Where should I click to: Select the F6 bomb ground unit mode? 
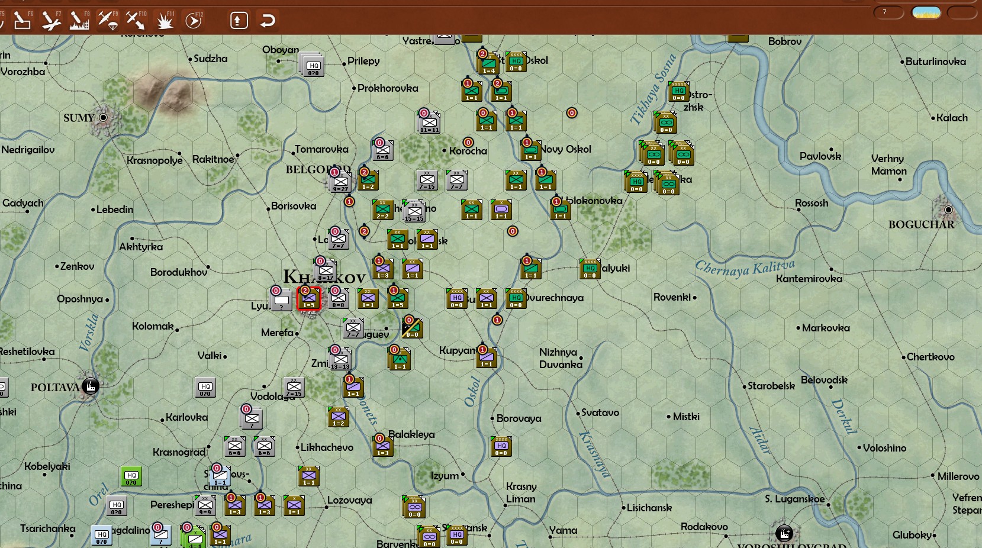(x=22, y=21)
